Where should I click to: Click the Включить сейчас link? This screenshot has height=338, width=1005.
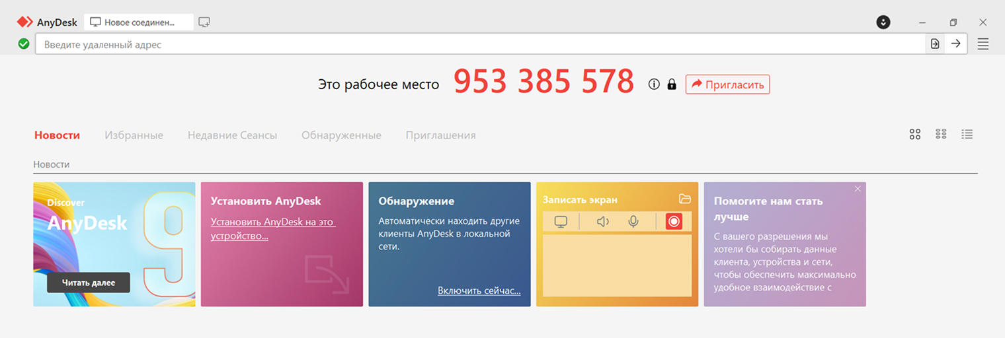[479, 290]
